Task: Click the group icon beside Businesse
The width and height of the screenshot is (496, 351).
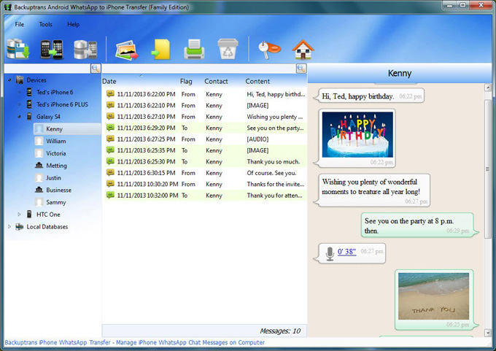Action: [x=39, y=190]
